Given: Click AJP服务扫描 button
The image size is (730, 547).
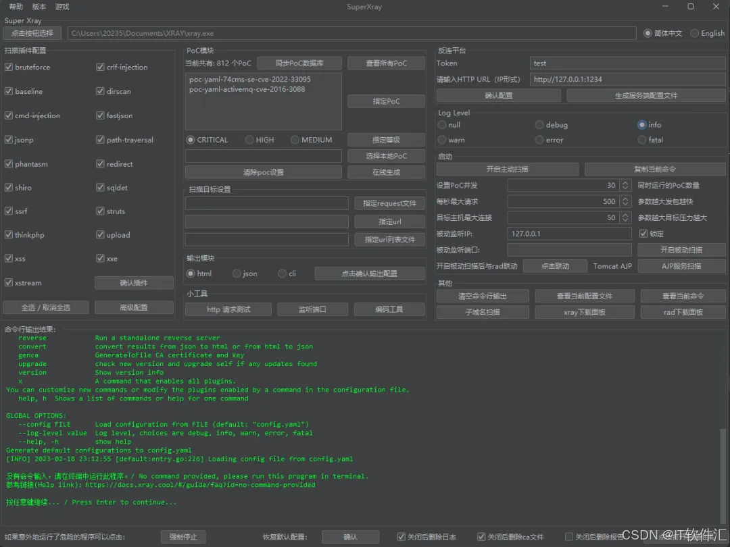Looking at the screenshot, I should [x=681, y=266].
